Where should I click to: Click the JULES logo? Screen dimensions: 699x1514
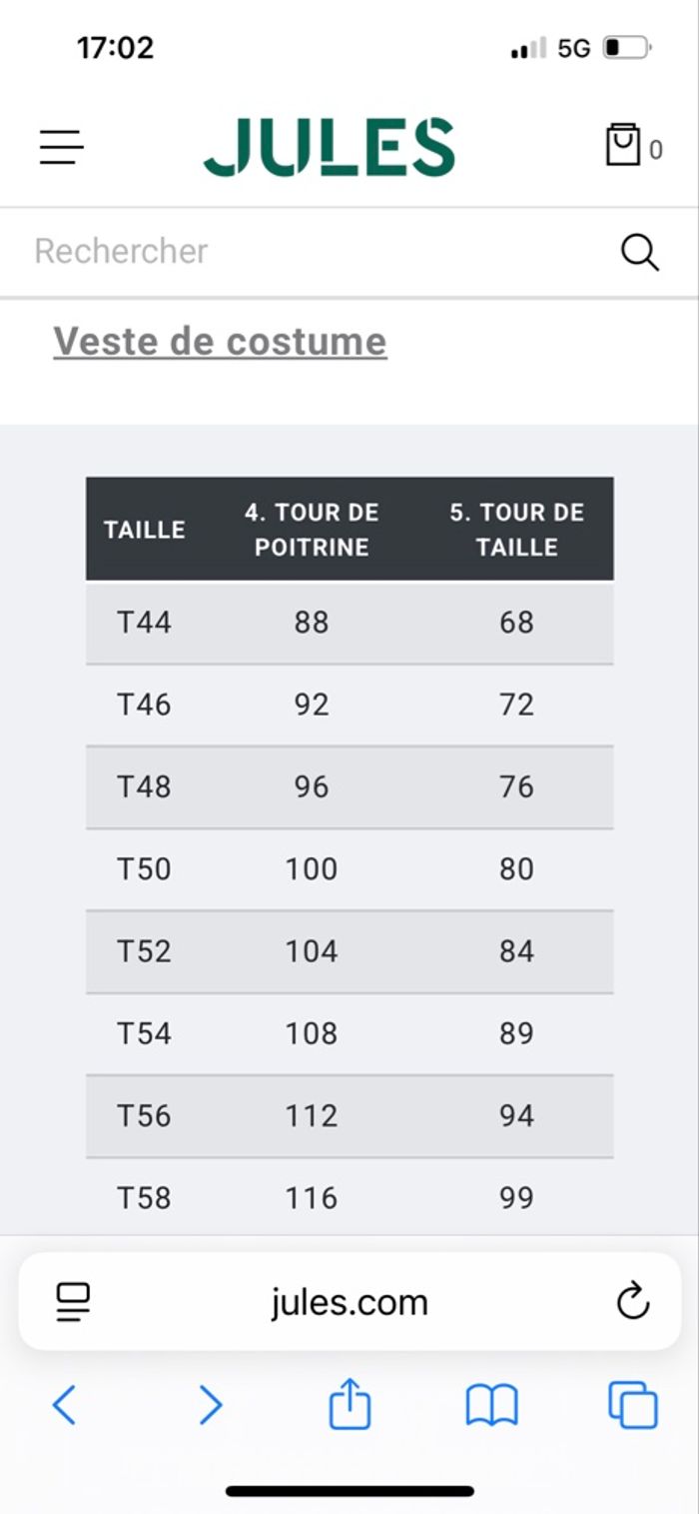coord(330,148)
